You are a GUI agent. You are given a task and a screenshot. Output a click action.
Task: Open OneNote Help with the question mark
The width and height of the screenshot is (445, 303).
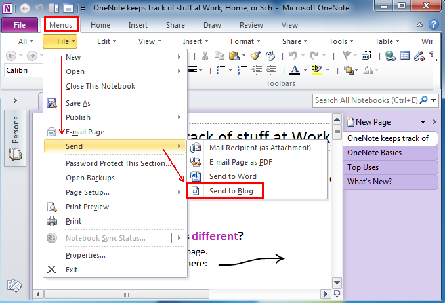click(x=434, y=25)
